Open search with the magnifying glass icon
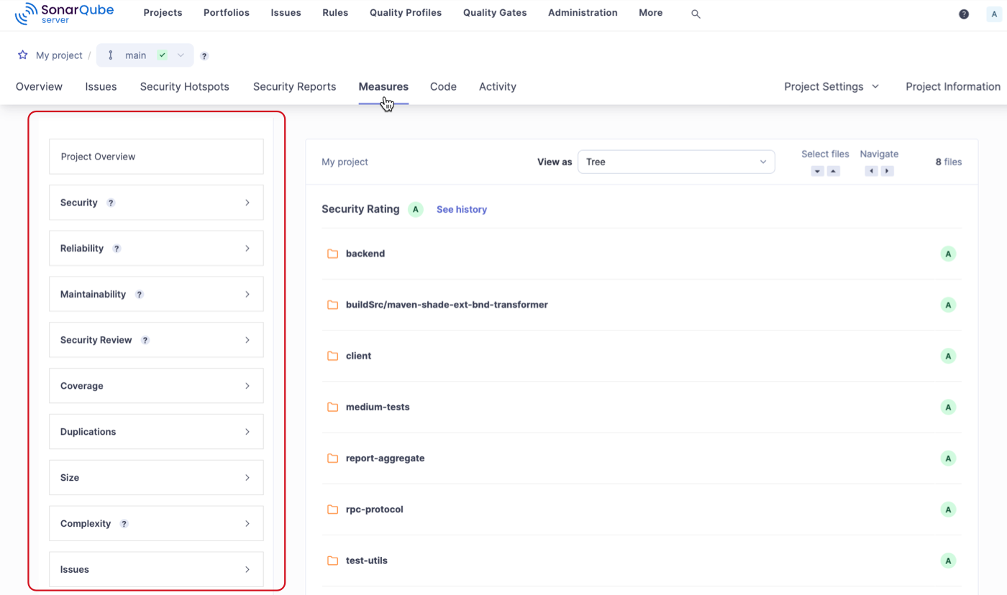 click(695, 13)
